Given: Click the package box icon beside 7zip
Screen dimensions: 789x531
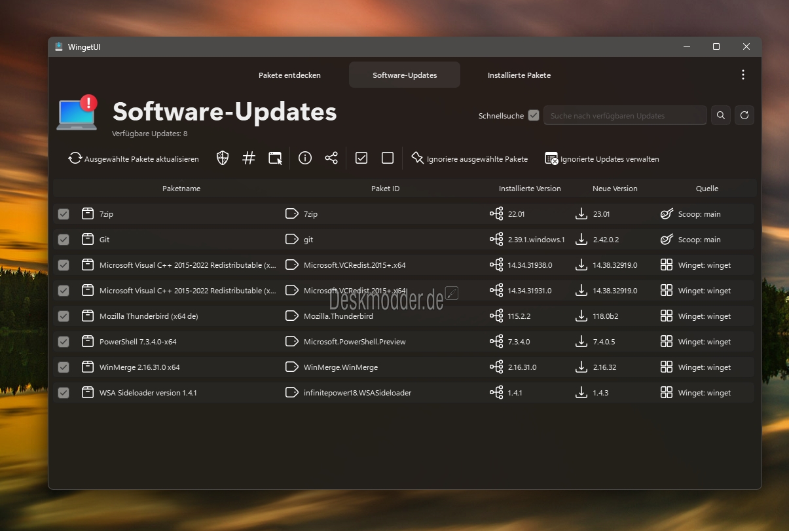Looking at the screenshot, I should [x=88, y=213].
